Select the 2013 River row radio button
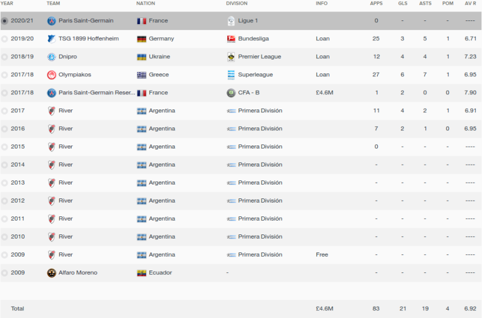The image size is (482, 318). click(4, 183)
